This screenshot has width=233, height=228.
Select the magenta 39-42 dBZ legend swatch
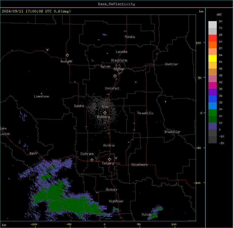point(212,85)
